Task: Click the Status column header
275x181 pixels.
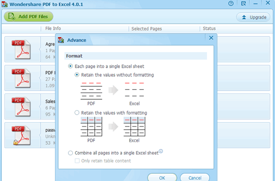Action: 209,28
